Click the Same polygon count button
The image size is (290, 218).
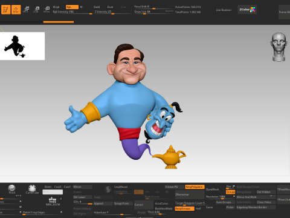click(209, 207)
